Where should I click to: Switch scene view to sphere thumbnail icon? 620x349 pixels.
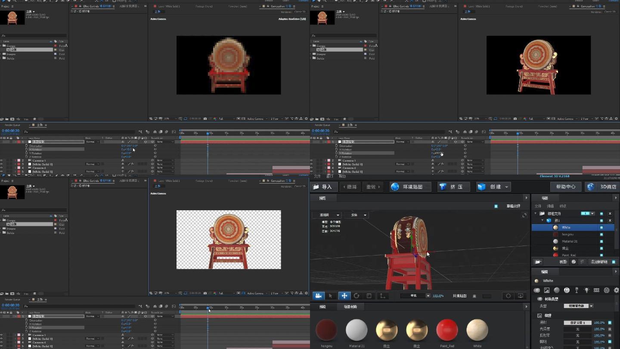[x=573, y=262]
